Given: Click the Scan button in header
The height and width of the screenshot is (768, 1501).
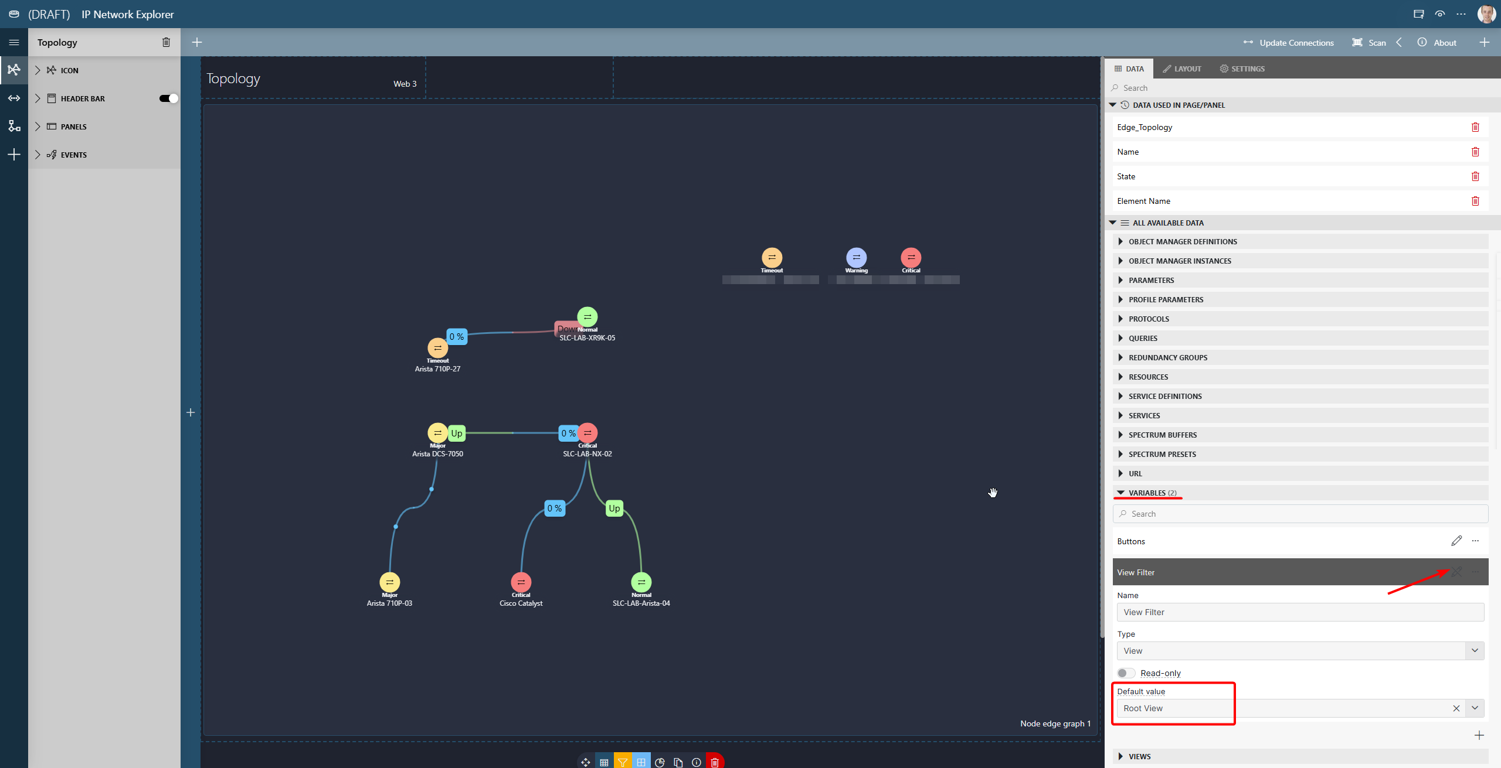Looking at the screenshot, I should click(1369, 42).
